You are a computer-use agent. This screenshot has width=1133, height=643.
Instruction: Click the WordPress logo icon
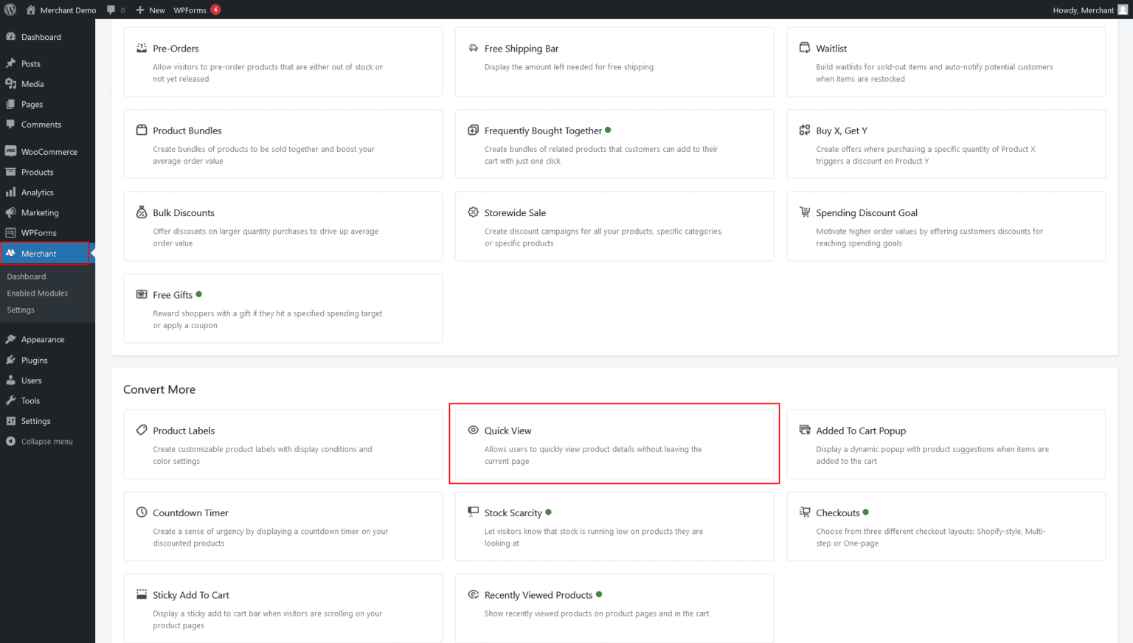pos(10,10)
